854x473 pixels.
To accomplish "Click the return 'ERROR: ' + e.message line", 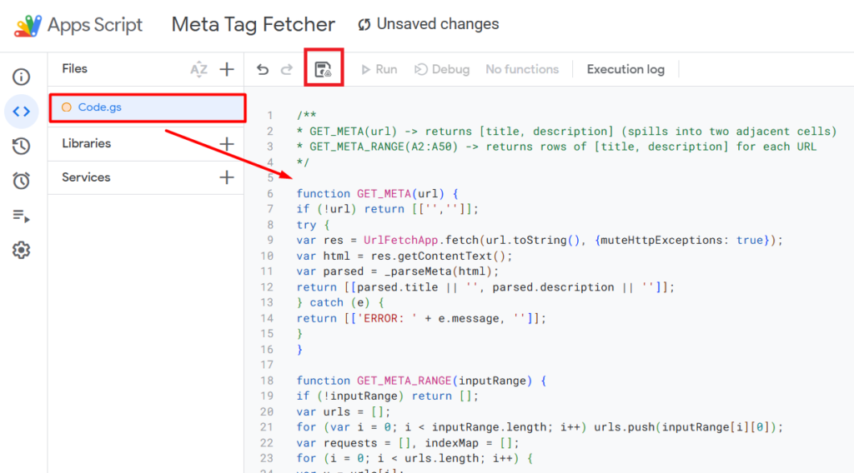I will point(421,319).
